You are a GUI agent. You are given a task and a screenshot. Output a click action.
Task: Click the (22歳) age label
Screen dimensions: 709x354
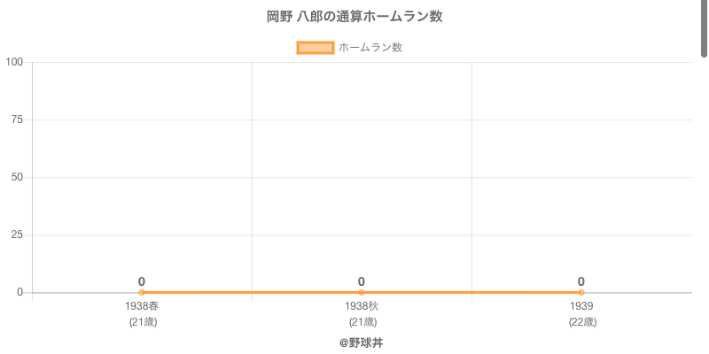[x=581, y=322]
